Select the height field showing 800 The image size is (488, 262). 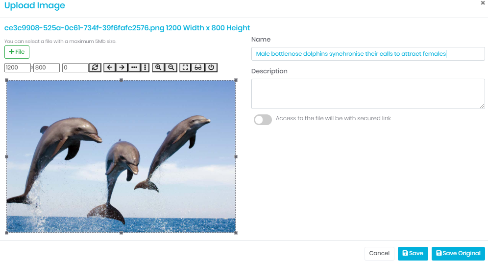point(47,67)
